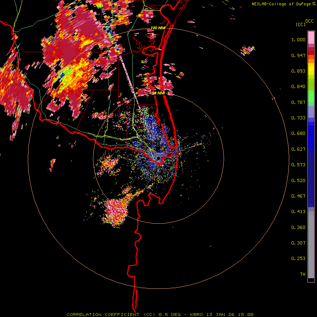The width and height of the screenshot is (317, 317).
Task: Click the [CC] units label
Action: coord(300,24)
